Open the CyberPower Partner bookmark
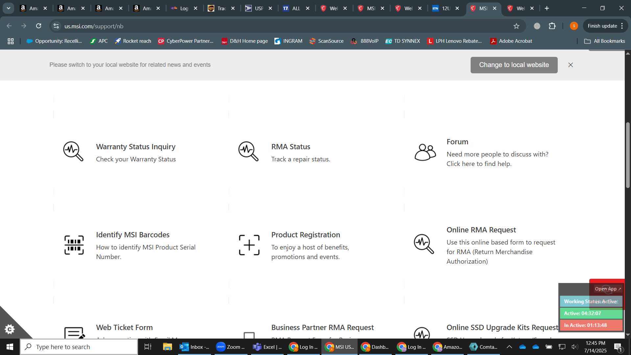Image resolution: width=631 pixels, height=355 pixels. tap(186, 41)
